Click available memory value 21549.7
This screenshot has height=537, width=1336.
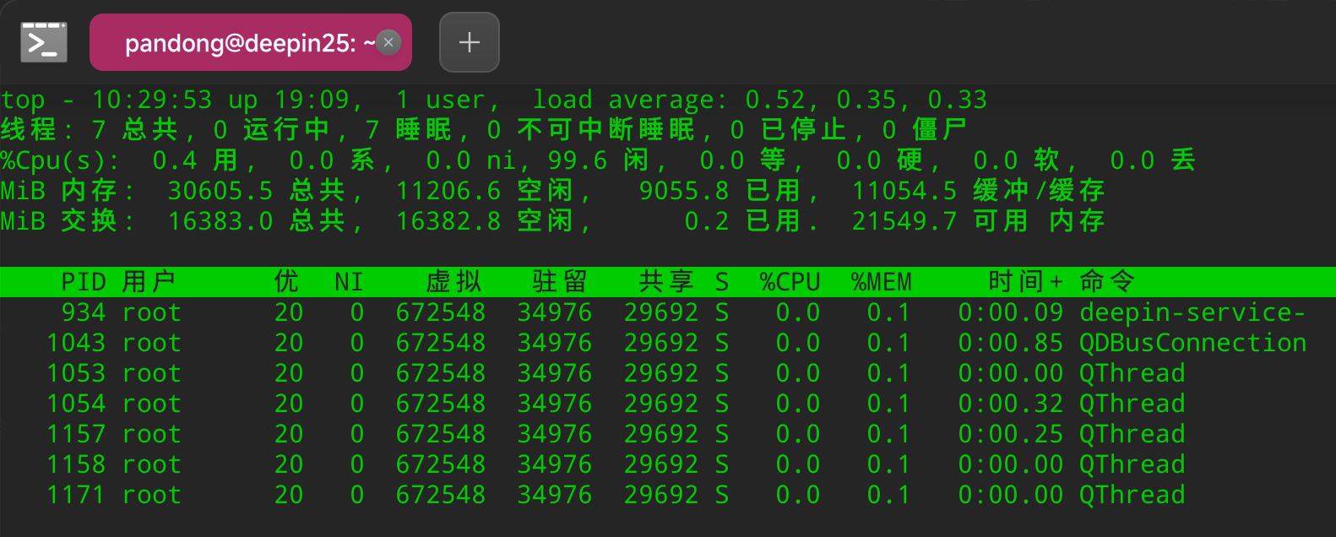pos(904,221)
